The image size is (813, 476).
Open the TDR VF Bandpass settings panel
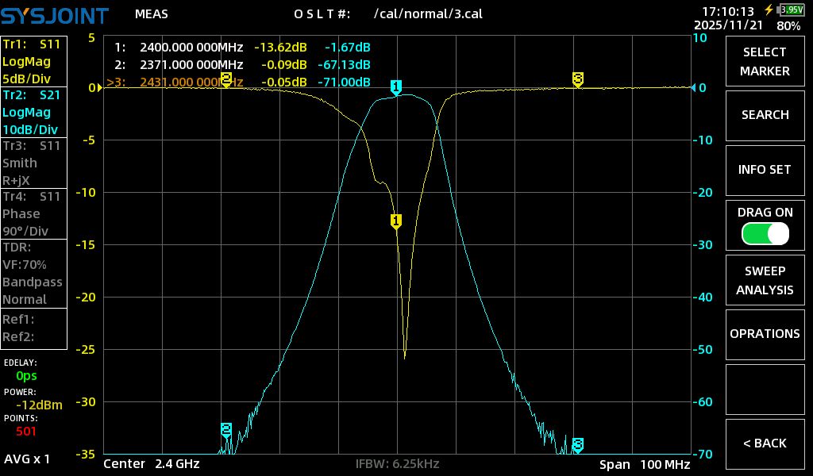tap(34, 273)
